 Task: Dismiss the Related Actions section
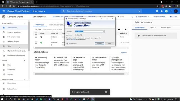pyautogui.click(x=123, y=52)
